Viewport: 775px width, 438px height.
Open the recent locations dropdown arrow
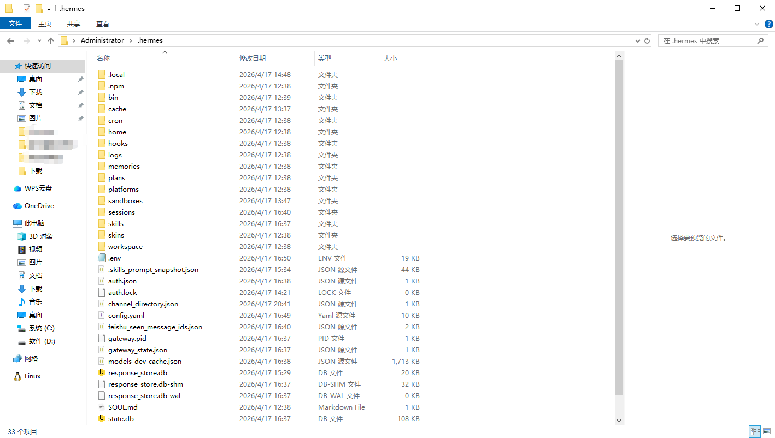[39, 41]
